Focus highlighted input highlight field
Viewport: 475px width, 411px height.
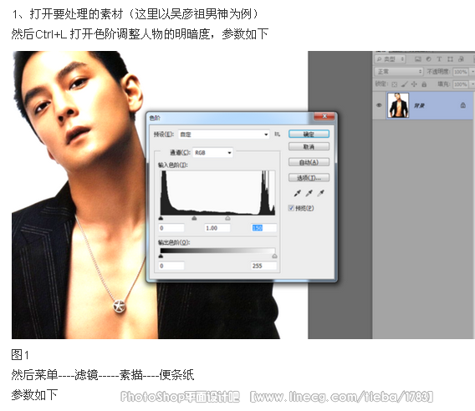coord(264,228)
